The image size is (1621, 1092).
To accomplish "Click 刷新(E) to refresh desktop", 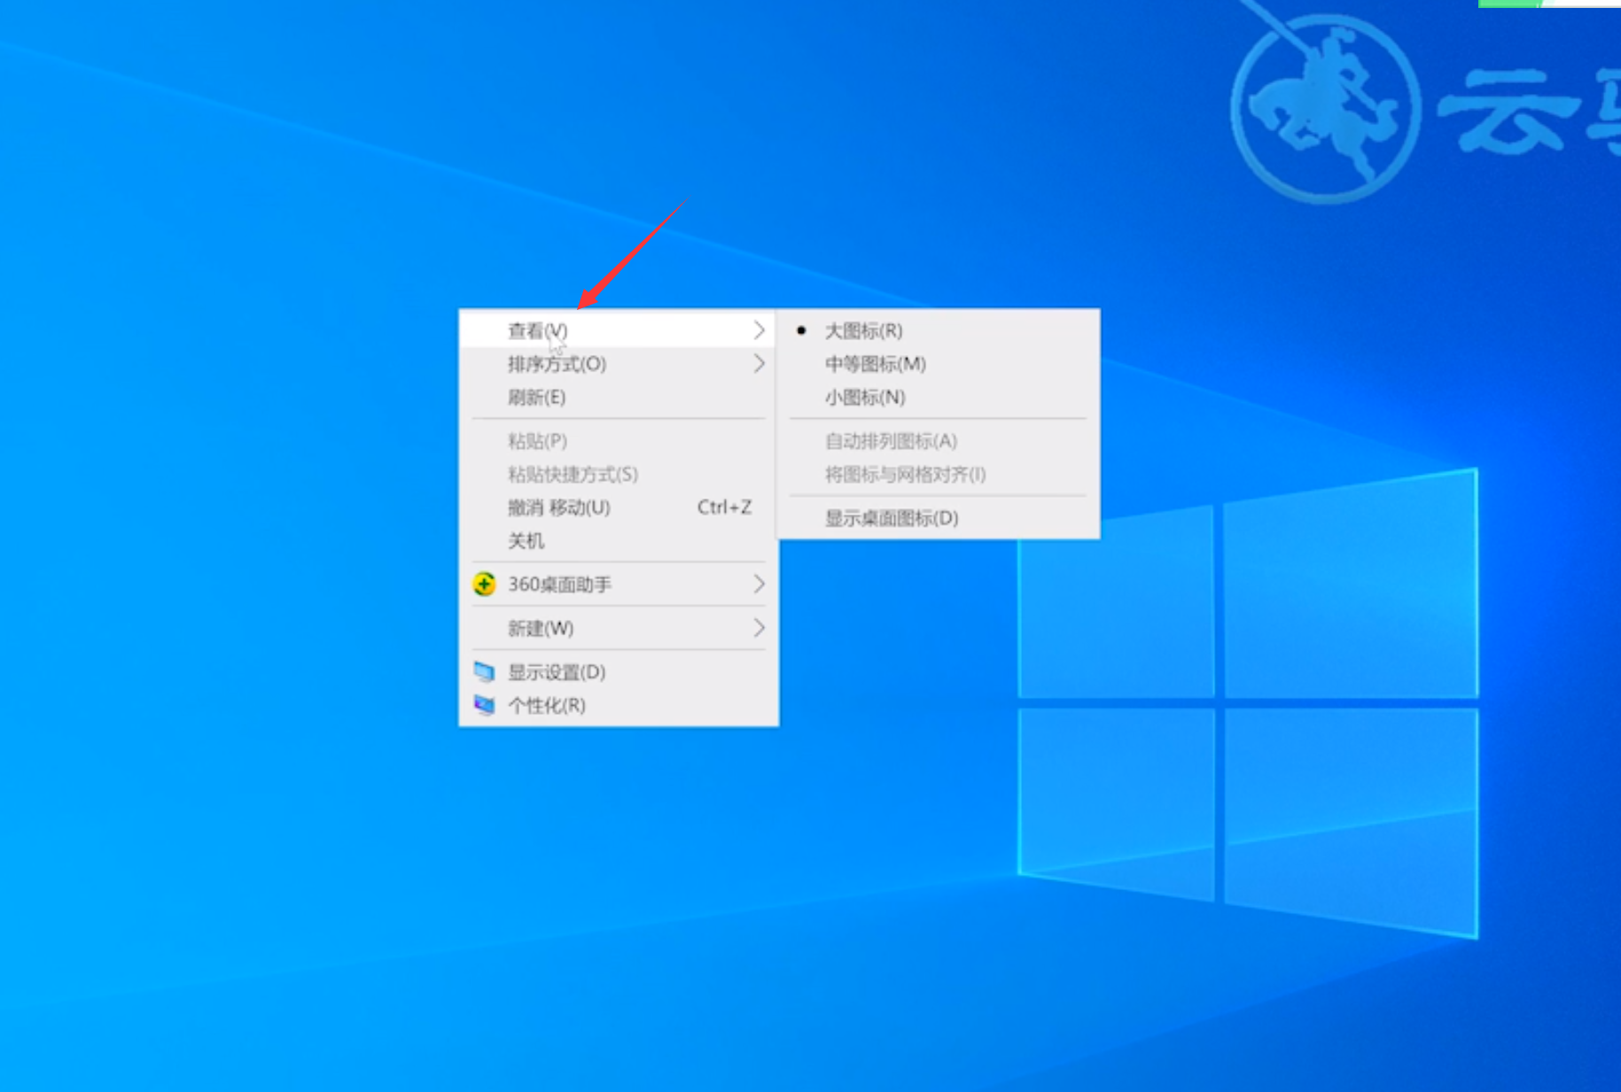I will coord(618,397).
